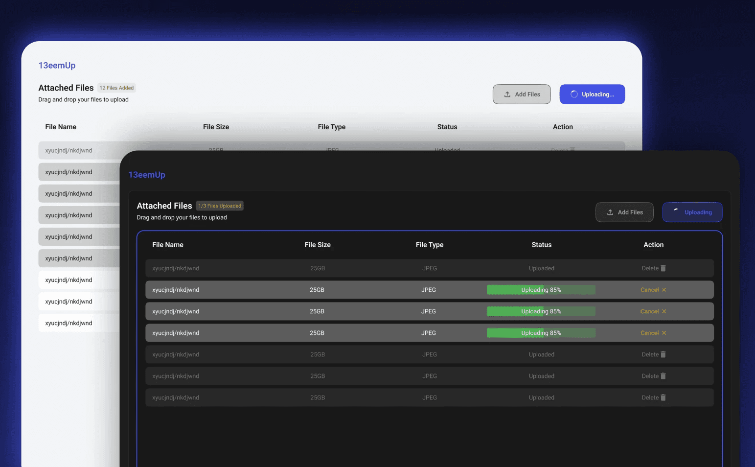Select drag and drop hint in dark window
The width and height of the screenshot is (755, 467).
click(x=182, y=217)
